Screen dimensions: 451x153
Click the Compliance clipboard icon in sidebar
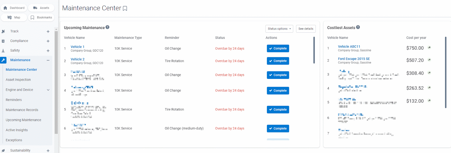3,41
